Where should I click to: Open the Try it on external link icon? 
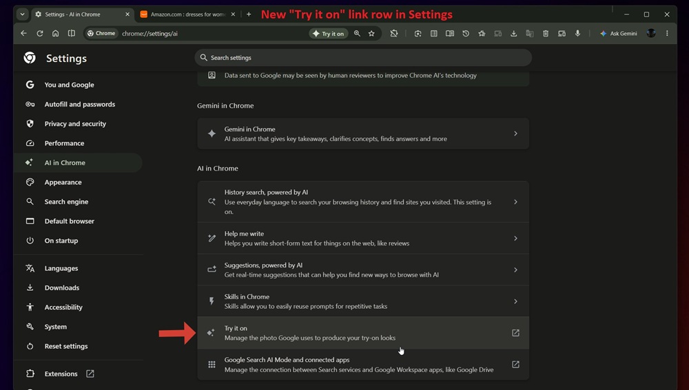tap(515, 333)
